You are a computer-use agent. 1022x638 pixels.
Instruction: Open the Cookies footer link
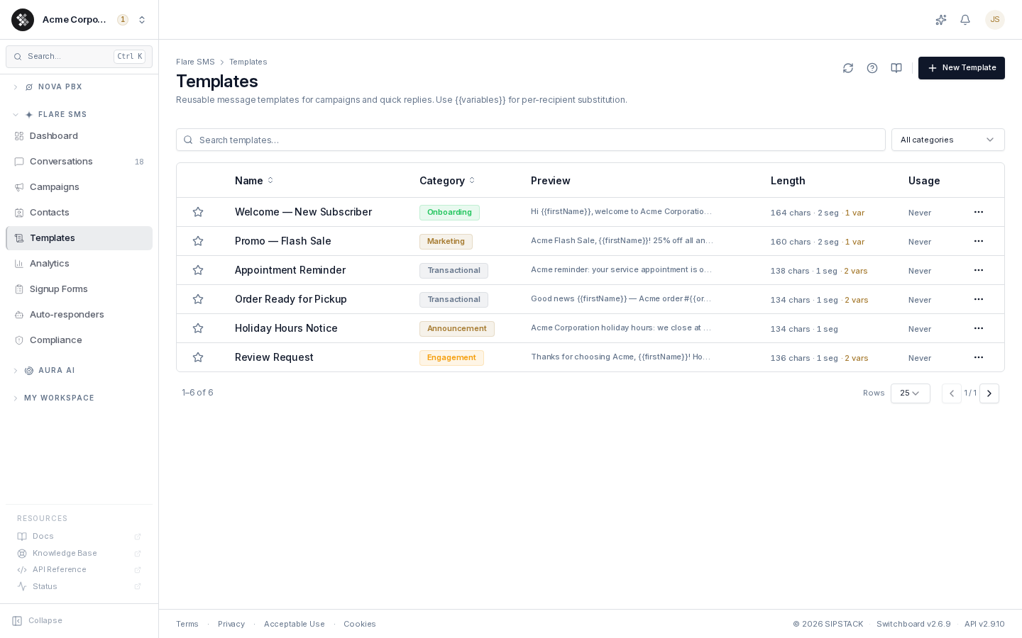(x=360, y=625)
